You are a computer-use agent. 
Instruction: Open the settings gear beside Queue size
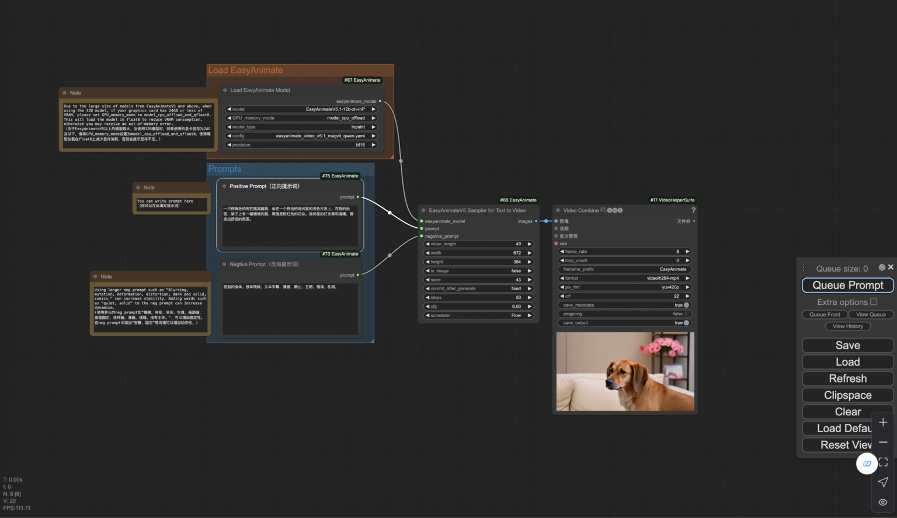[x=882, y=267]
